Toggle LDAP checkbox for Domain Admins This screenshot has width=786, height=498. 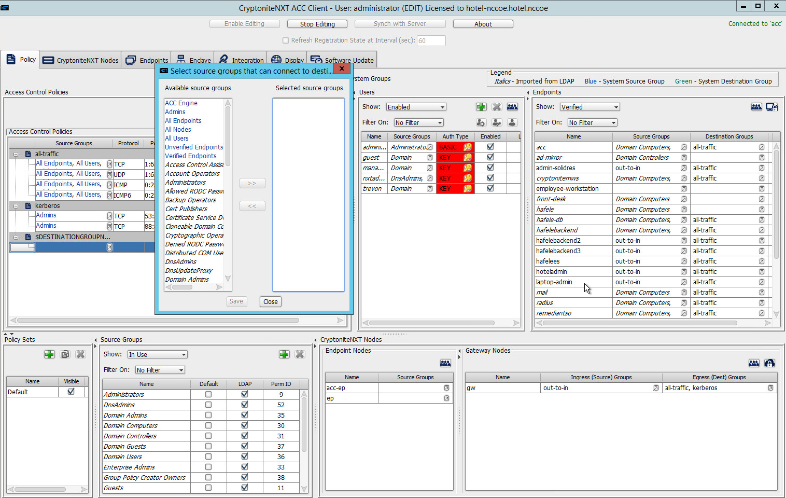pos(245,415)
